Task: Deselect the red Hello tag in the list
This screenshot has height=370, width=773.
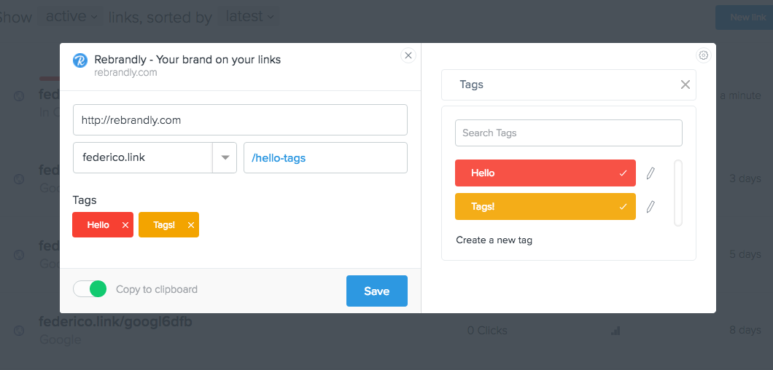Action: (545, 173)
